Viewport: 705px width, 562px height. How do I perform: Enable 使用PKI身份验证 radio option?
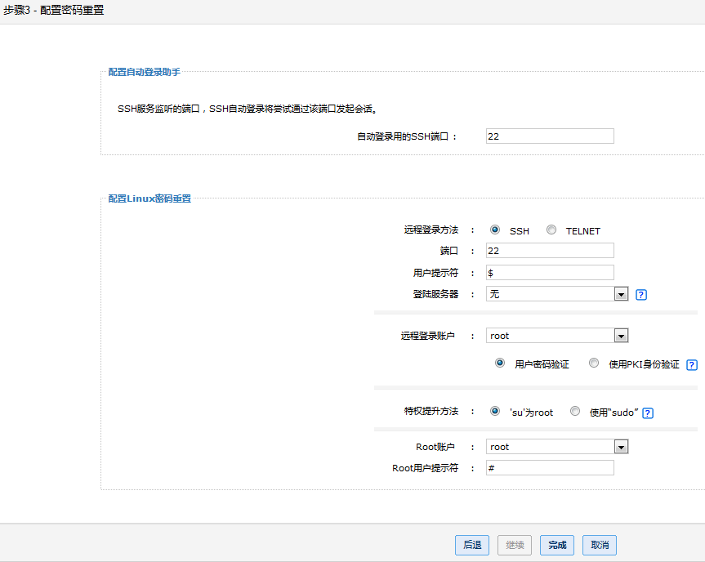point(594,364)
